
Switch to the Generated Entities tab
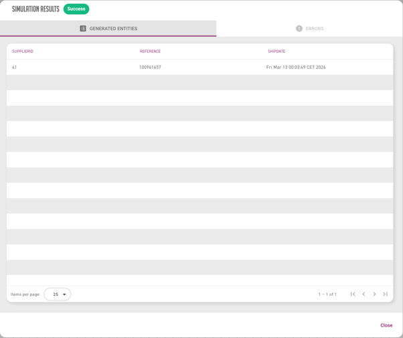pos(108,29)
